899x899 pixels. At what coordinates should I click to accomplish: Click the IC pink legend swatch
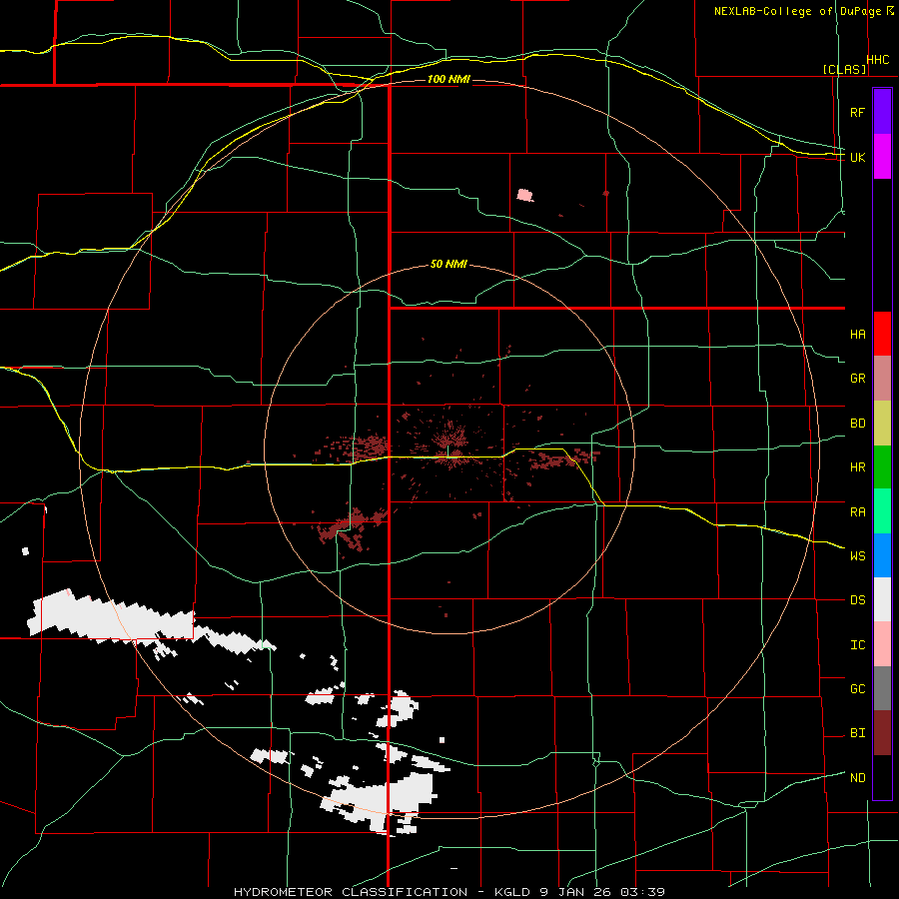pyautogui.click(x=882, y=644)
